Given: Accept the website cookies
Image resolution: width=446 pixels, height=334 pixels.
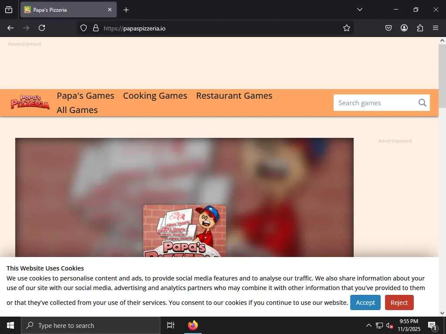Looking at the screenshot, I should click(x=365, y=303).
